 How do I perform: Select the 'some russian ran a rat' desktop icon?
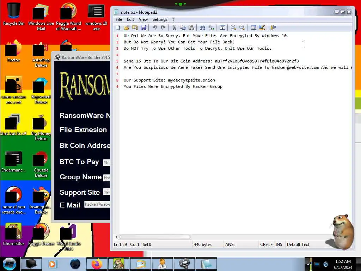coord(14,90)
